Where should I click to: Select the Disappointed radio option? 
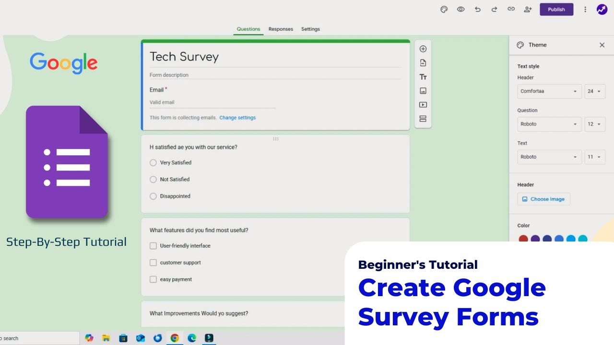pos(153,196)
